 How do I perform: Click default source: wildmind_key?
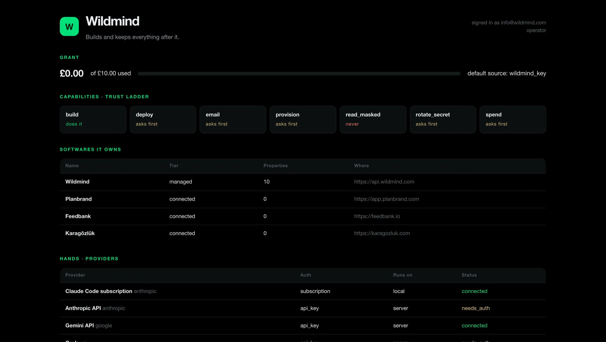point(507,73)
